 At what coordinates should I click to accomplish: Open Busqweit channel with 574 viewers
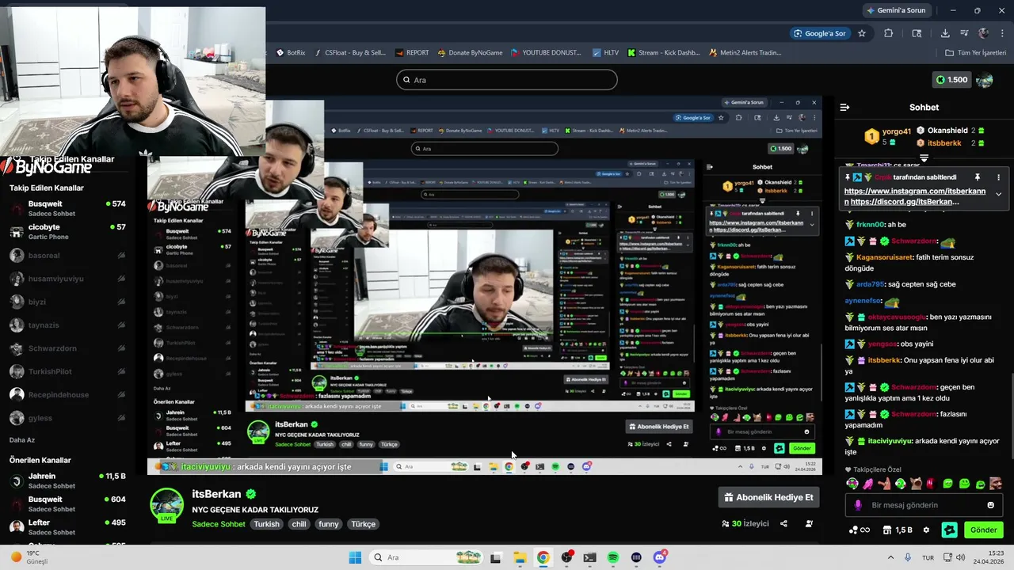tap(67, 208)
